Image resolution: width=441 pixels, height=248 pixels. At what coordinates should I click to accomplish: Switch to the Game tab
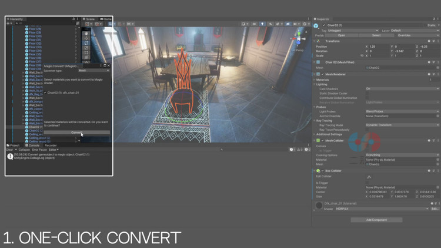[106, 19]
